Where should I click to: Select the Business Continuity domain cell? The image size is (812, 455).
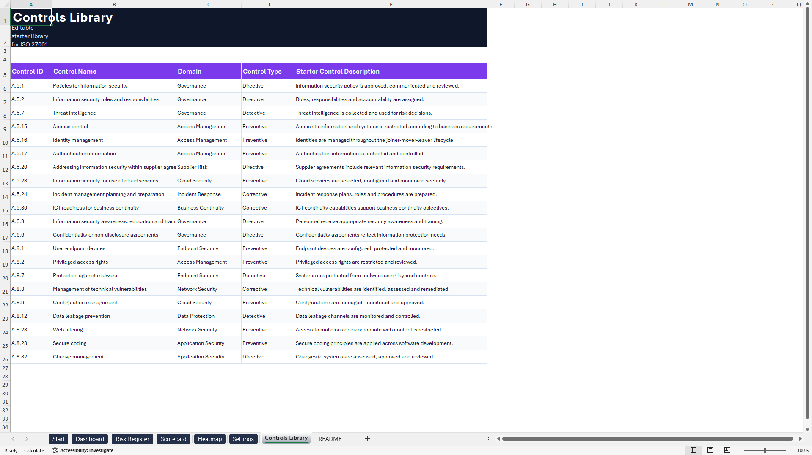coord(209,208)
